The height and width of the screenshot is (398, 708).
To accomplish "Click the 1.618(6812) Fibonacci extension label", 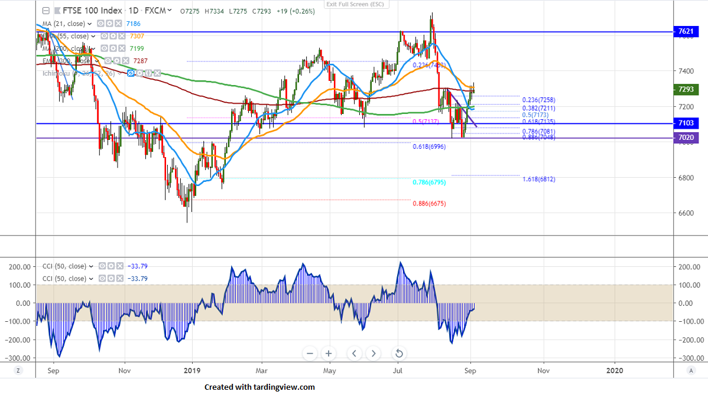I will coord(538,179).
